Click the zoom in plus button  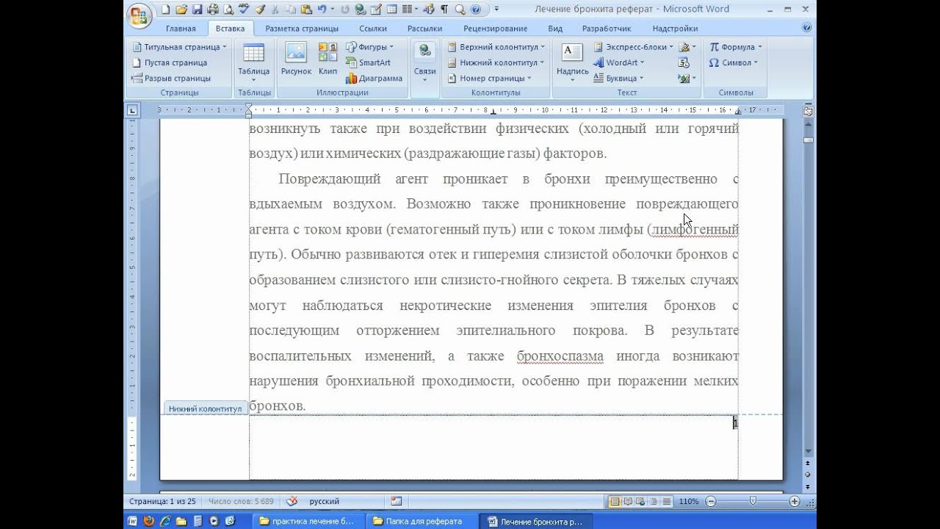click(795, 501)
